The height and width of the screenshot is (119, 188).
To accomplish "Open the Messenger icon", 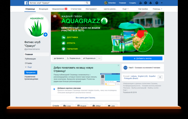I will [x=145, y=3].
